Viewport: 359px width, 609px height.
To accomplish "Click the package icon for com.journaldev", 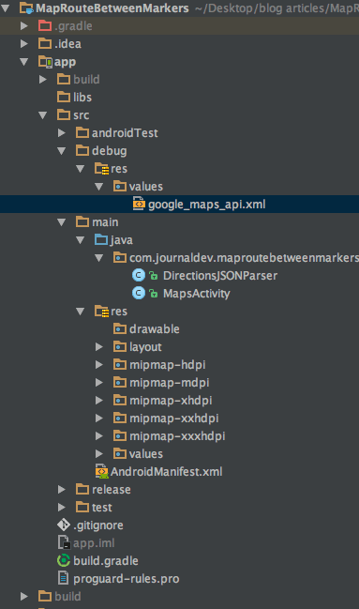I will click(120, 258).
